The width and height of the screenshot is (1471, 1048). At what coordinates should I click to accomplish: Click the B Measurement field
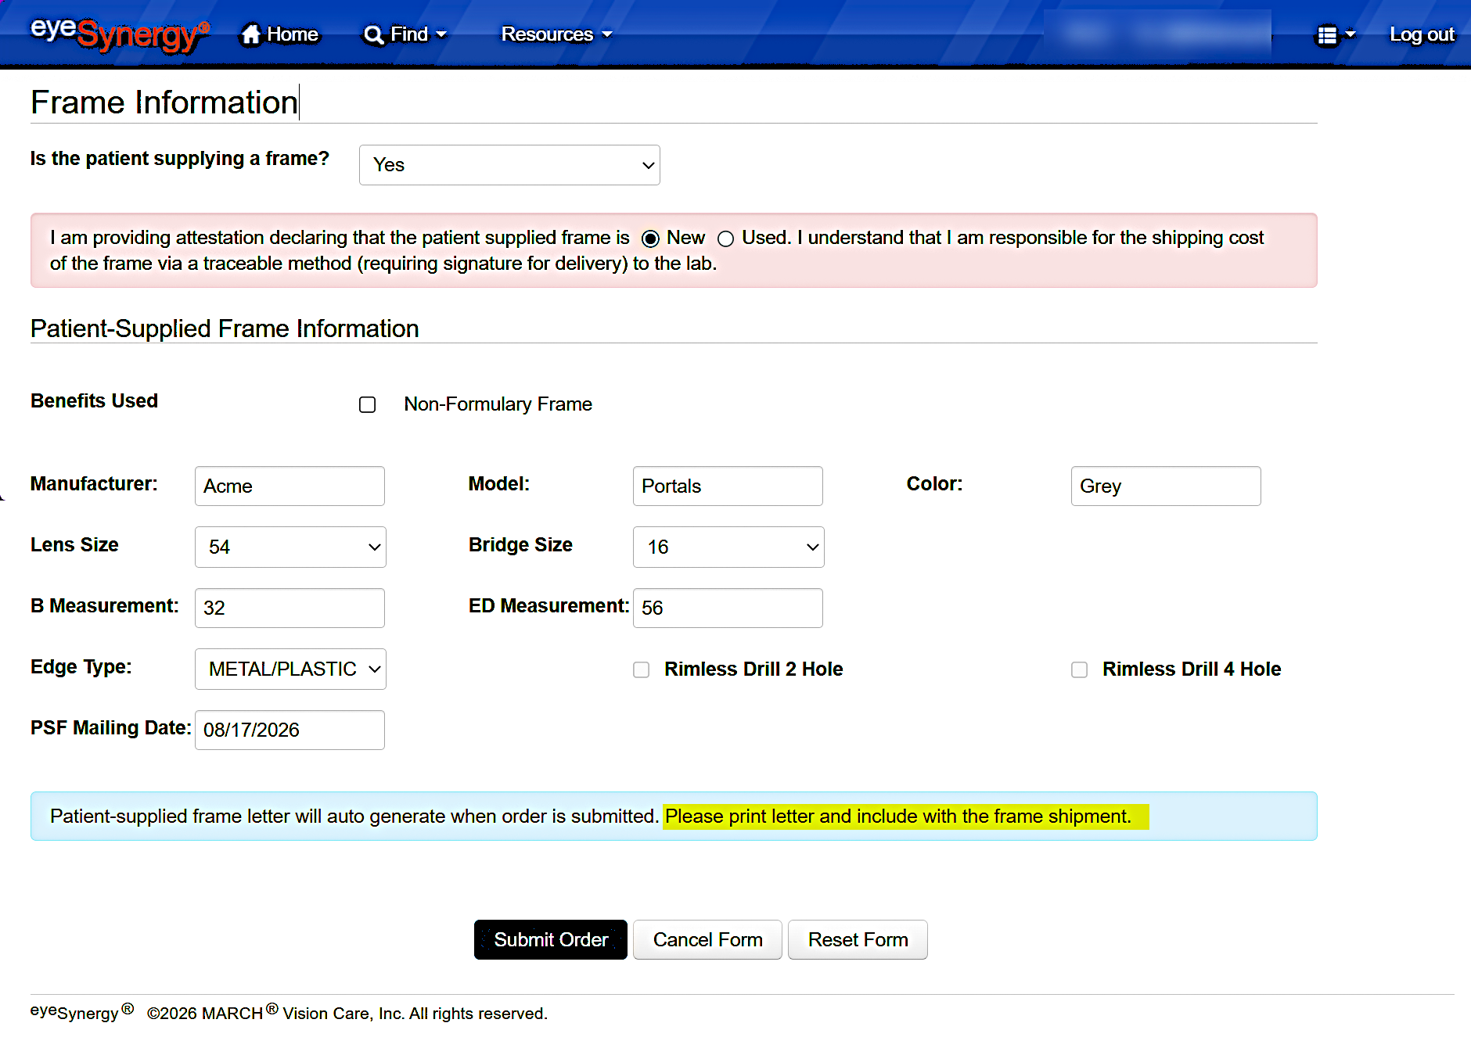point(290,608)
